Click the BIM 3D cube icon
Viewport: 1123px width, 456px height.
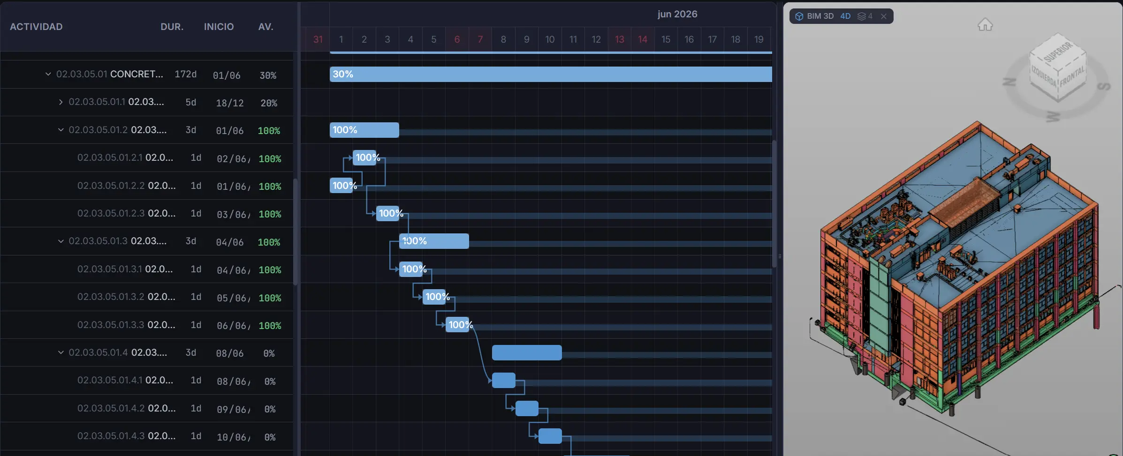coord(799,16)
